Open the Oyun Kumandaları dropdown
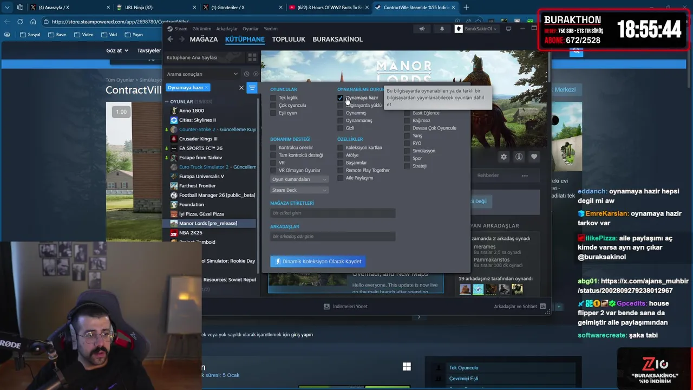693x390 pixels. pos(299,179)
